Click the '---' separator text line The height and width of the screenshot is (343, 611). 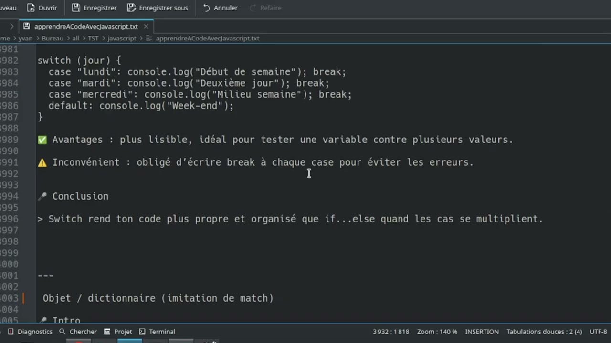[46, 275]
